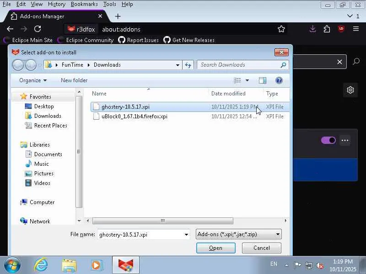Expand the Organize dropdown menu
This screenshot has width=366, height=274.
(x=33, y=80)
